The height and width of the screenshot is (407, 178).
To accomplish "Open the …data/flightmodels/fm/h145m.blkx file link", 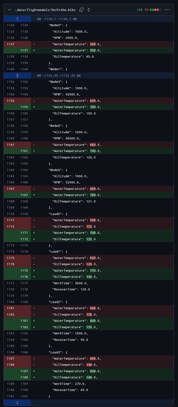I will [45, 10].
